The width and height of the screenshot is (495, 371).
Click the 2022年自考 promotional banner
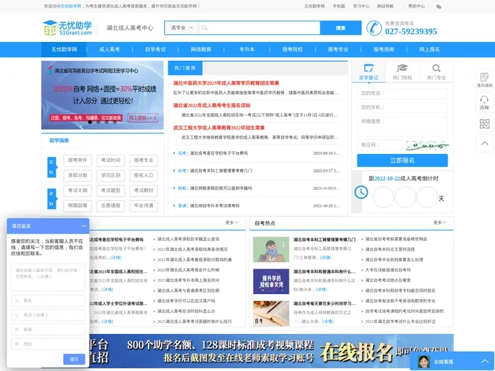tap(102, 95)
